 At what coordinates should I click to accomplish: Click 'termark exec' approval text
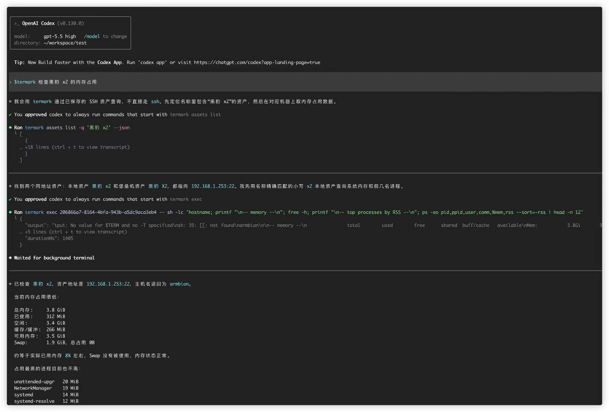tap(186, 199)
